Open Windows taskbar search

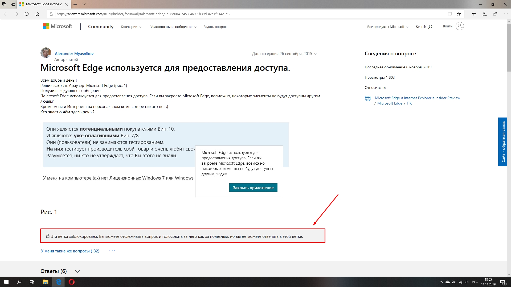[x=19, y=282]
